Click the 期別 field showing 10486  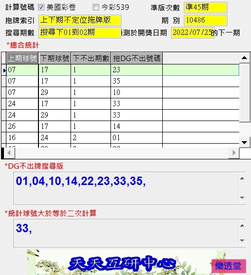[x=206, y=20]
